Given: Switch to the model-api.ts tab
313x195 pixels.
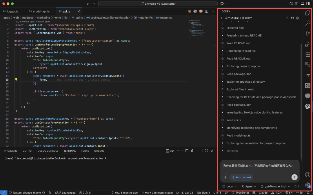Looking at the screenshot, I should (41, 11).
